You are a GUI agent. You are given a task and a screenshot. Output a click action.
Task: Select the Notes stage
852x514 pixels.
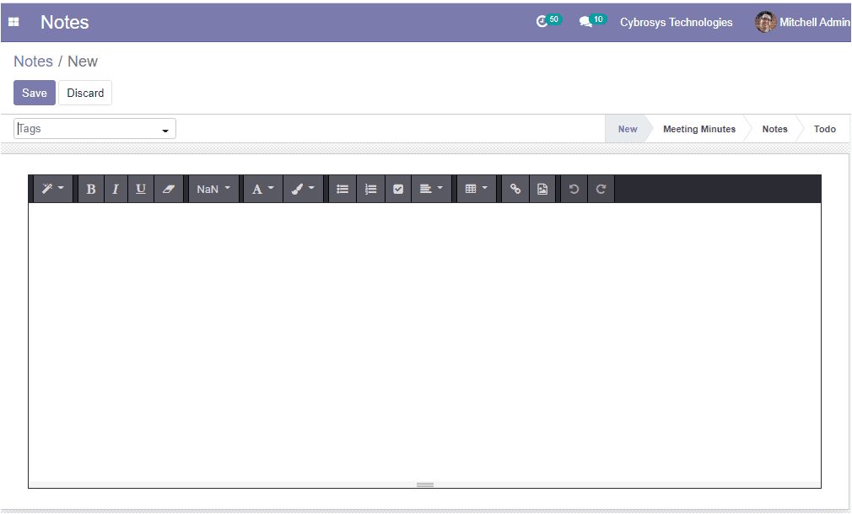click(x=774, y=129)
